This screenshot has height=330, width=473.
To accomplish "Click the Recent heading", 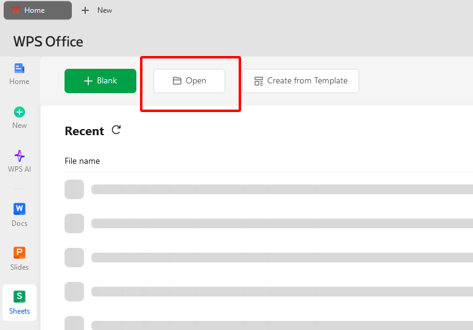I will 85,131.
